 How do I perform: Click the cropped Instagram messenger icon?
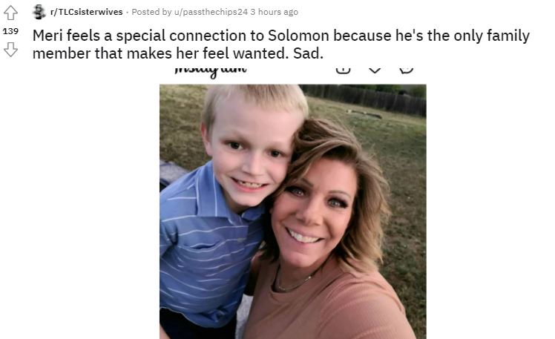(406, 70)
